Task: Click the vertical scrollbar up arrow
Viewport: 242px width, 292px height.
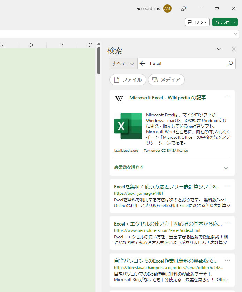Action: [99, 44]
